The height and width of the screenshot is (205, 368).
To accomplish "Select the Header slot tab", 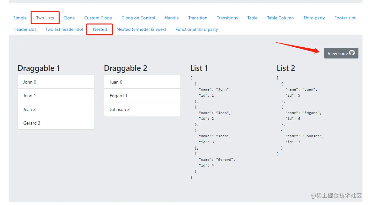I will click(x=25, y=29).
